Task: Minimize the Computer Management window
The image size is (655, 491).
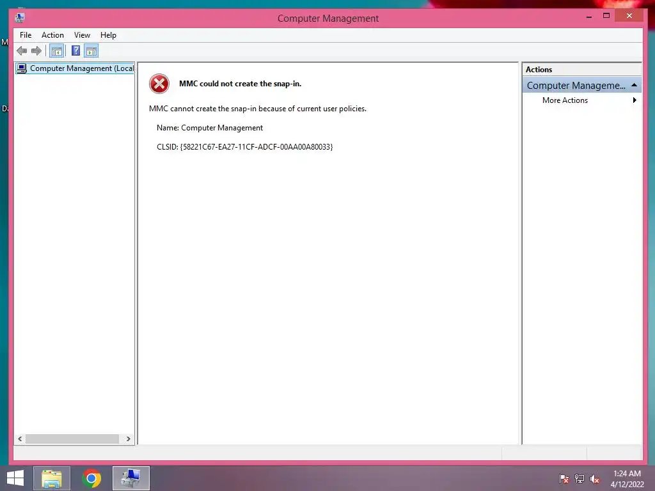Action: pos(589,16)
